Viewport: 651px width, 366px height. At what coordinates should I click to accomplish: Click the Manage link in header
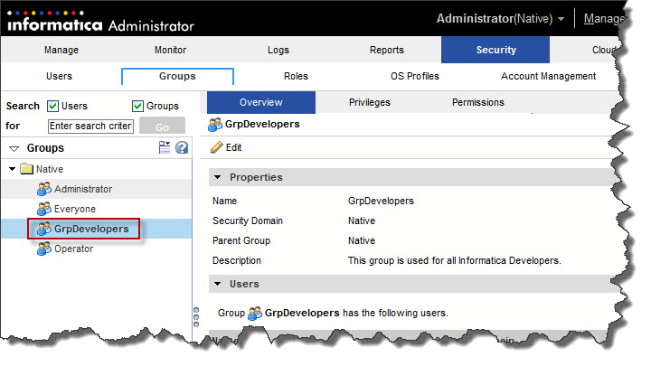pyautogui.click(x=604, y=19)
